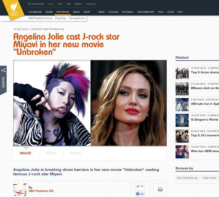Click the SBS POPASIA HQ tag
Screen dimensions: 219x197
[188, 178]
